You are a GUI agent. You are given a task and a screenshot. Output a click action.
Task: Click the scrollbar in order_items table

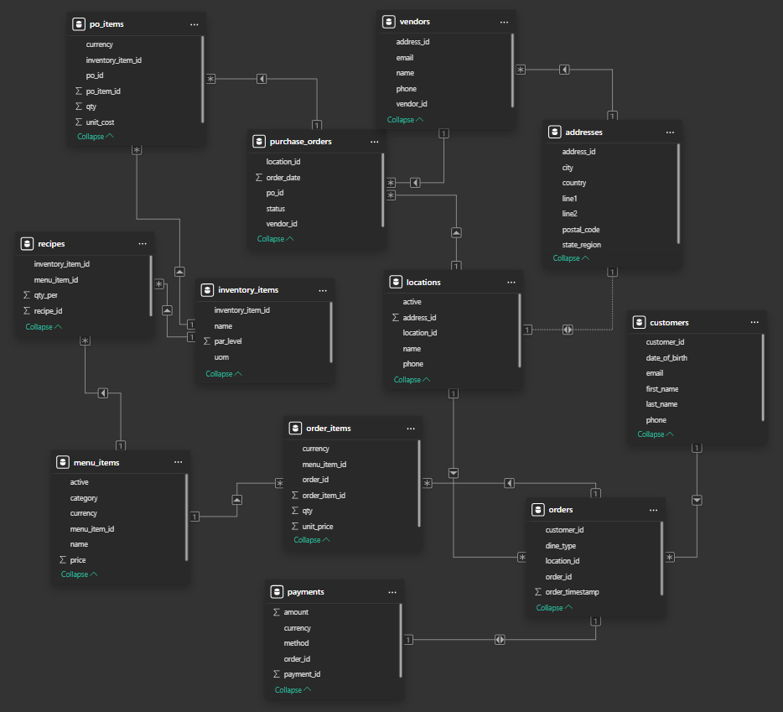[x=417, y=482]
